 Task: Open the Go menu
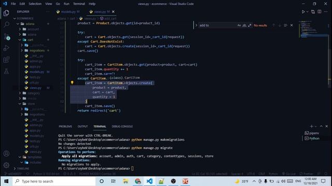[x=58, y=4]
